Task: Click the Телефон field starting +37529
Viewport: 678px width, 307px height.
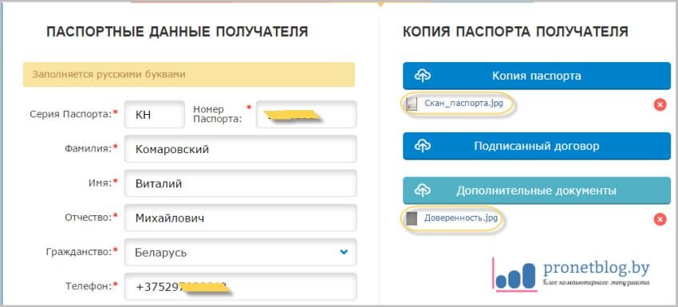Action: tap(240, 286)
